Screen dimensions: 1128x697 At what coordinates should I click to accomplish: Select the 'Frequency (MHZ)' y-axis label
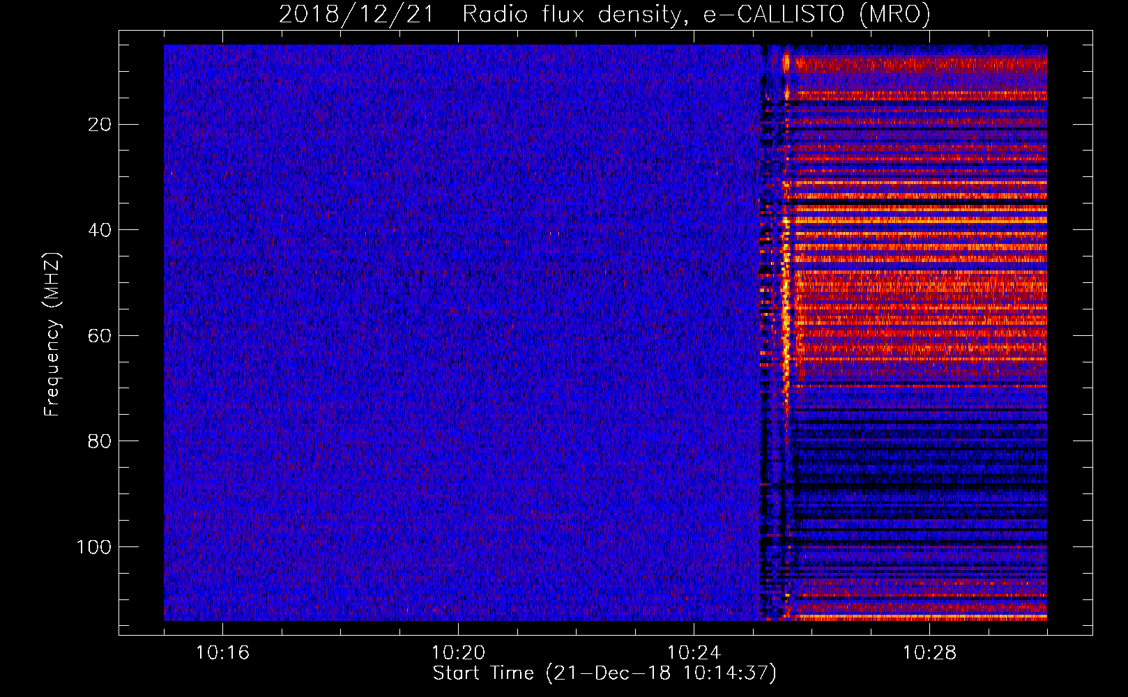point(52,333)
